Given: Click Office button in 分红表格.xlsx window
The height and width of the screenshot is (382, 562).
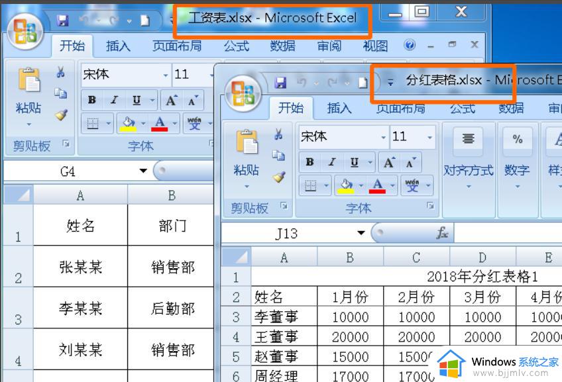Looking at the screenshot, I should tap(243, 93).
